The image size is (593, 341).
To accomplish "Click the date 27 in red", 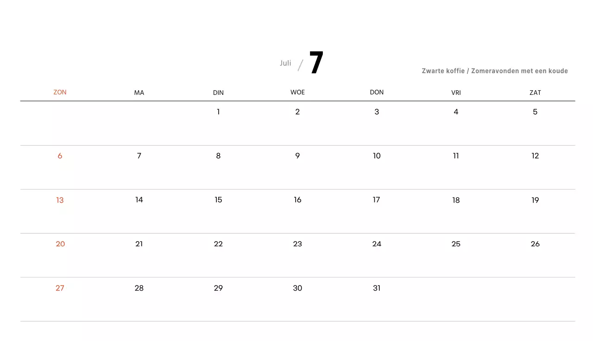I will (x=60, y=288).
